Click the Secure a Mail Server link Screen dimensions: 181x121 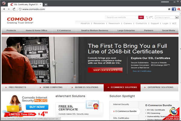click(140, 68)
